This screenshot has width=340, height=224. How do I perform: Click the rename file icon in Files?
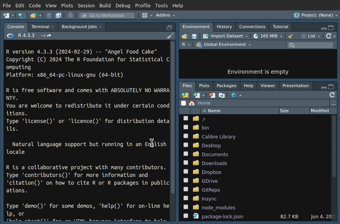pos(222,95)
